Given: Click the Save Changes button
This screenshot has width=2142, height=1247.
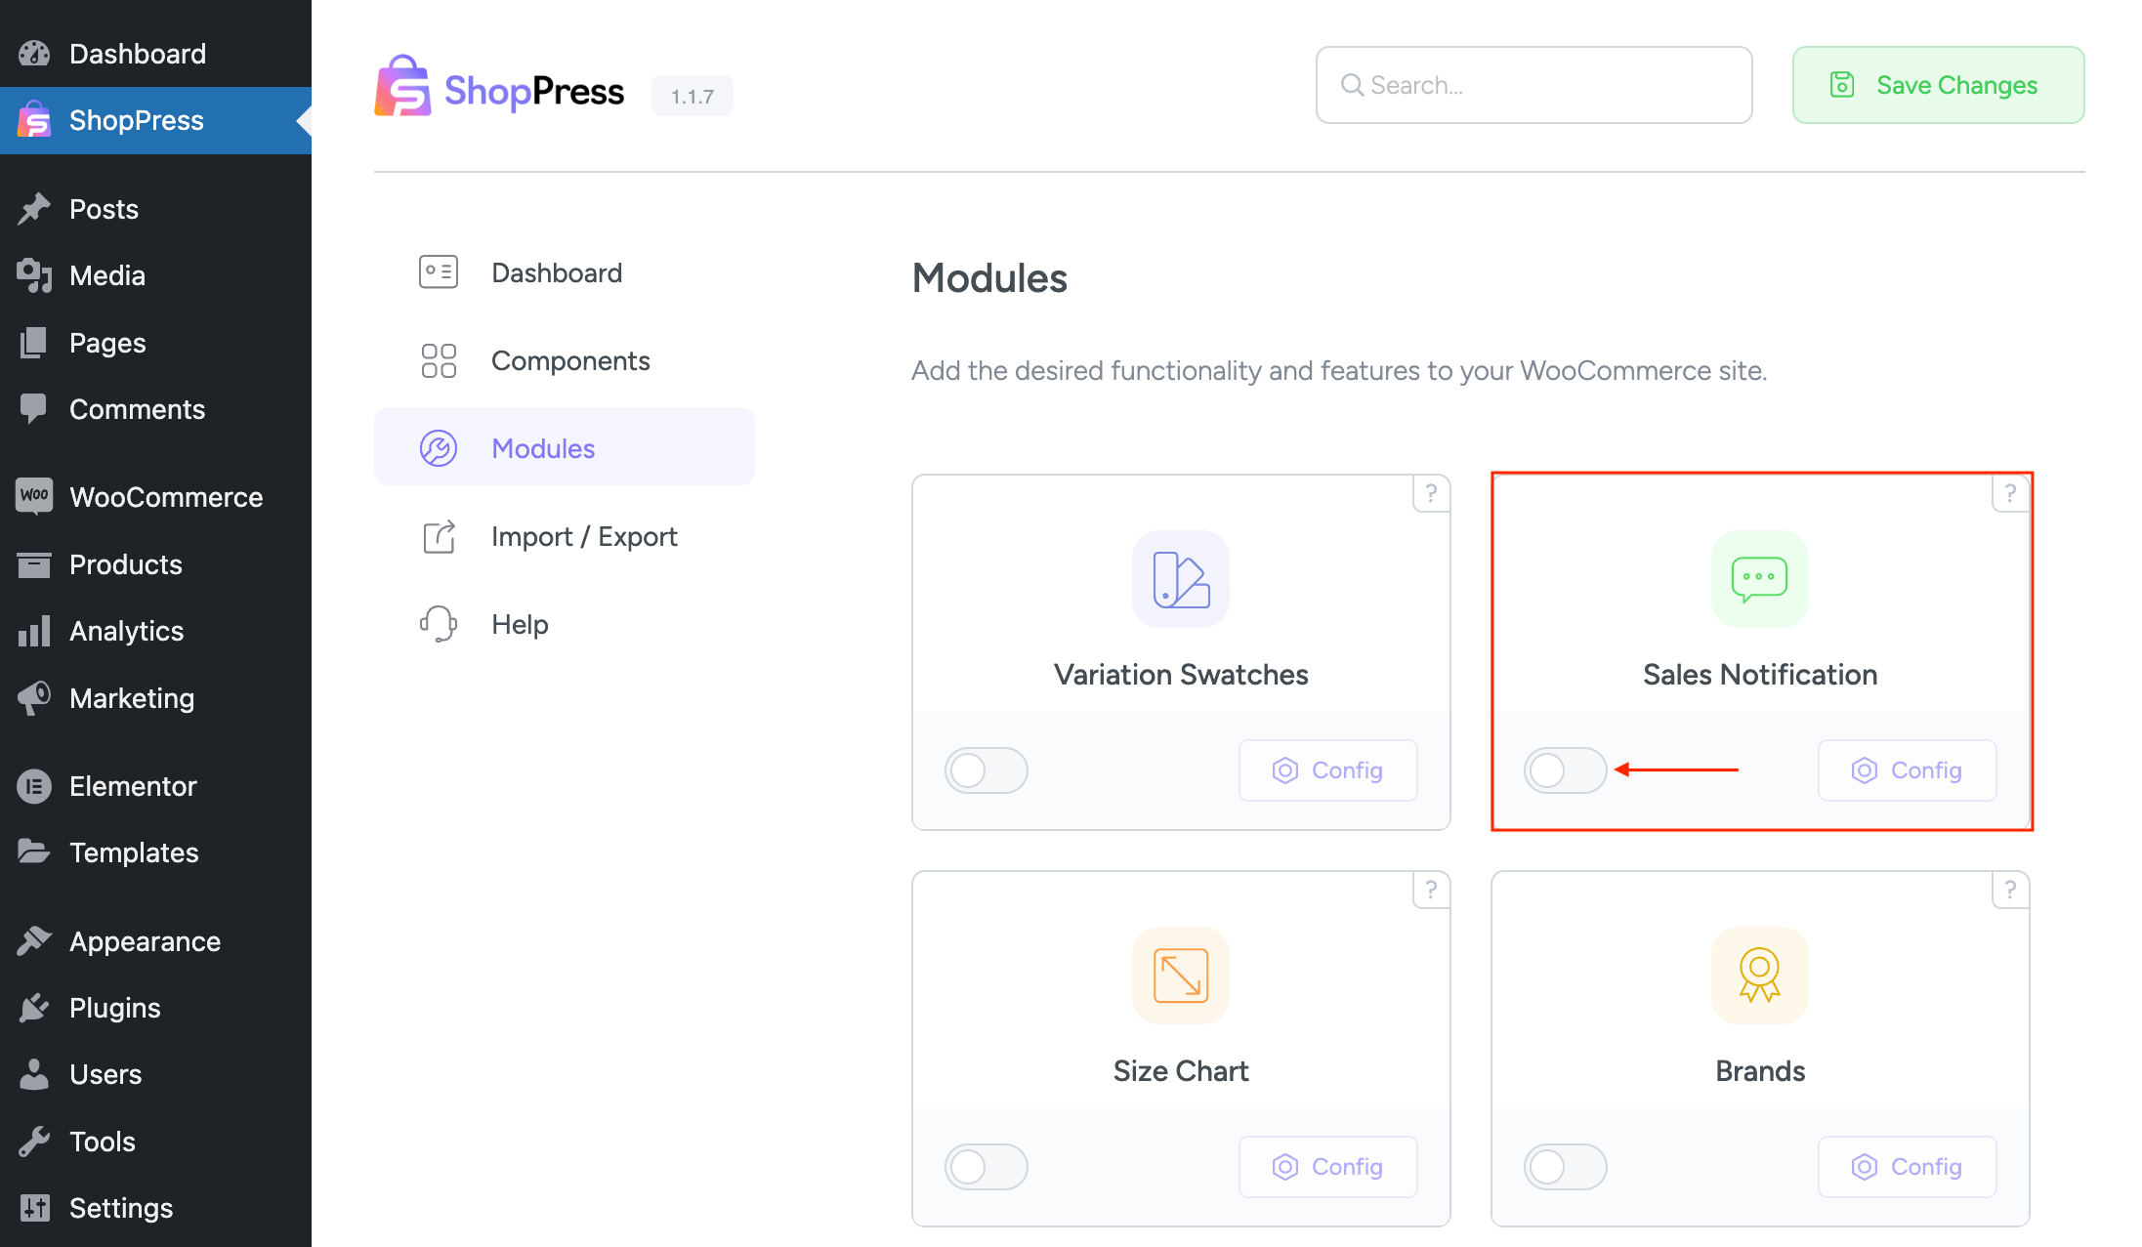Looking at the screenshot, I should coord(1937,85).
